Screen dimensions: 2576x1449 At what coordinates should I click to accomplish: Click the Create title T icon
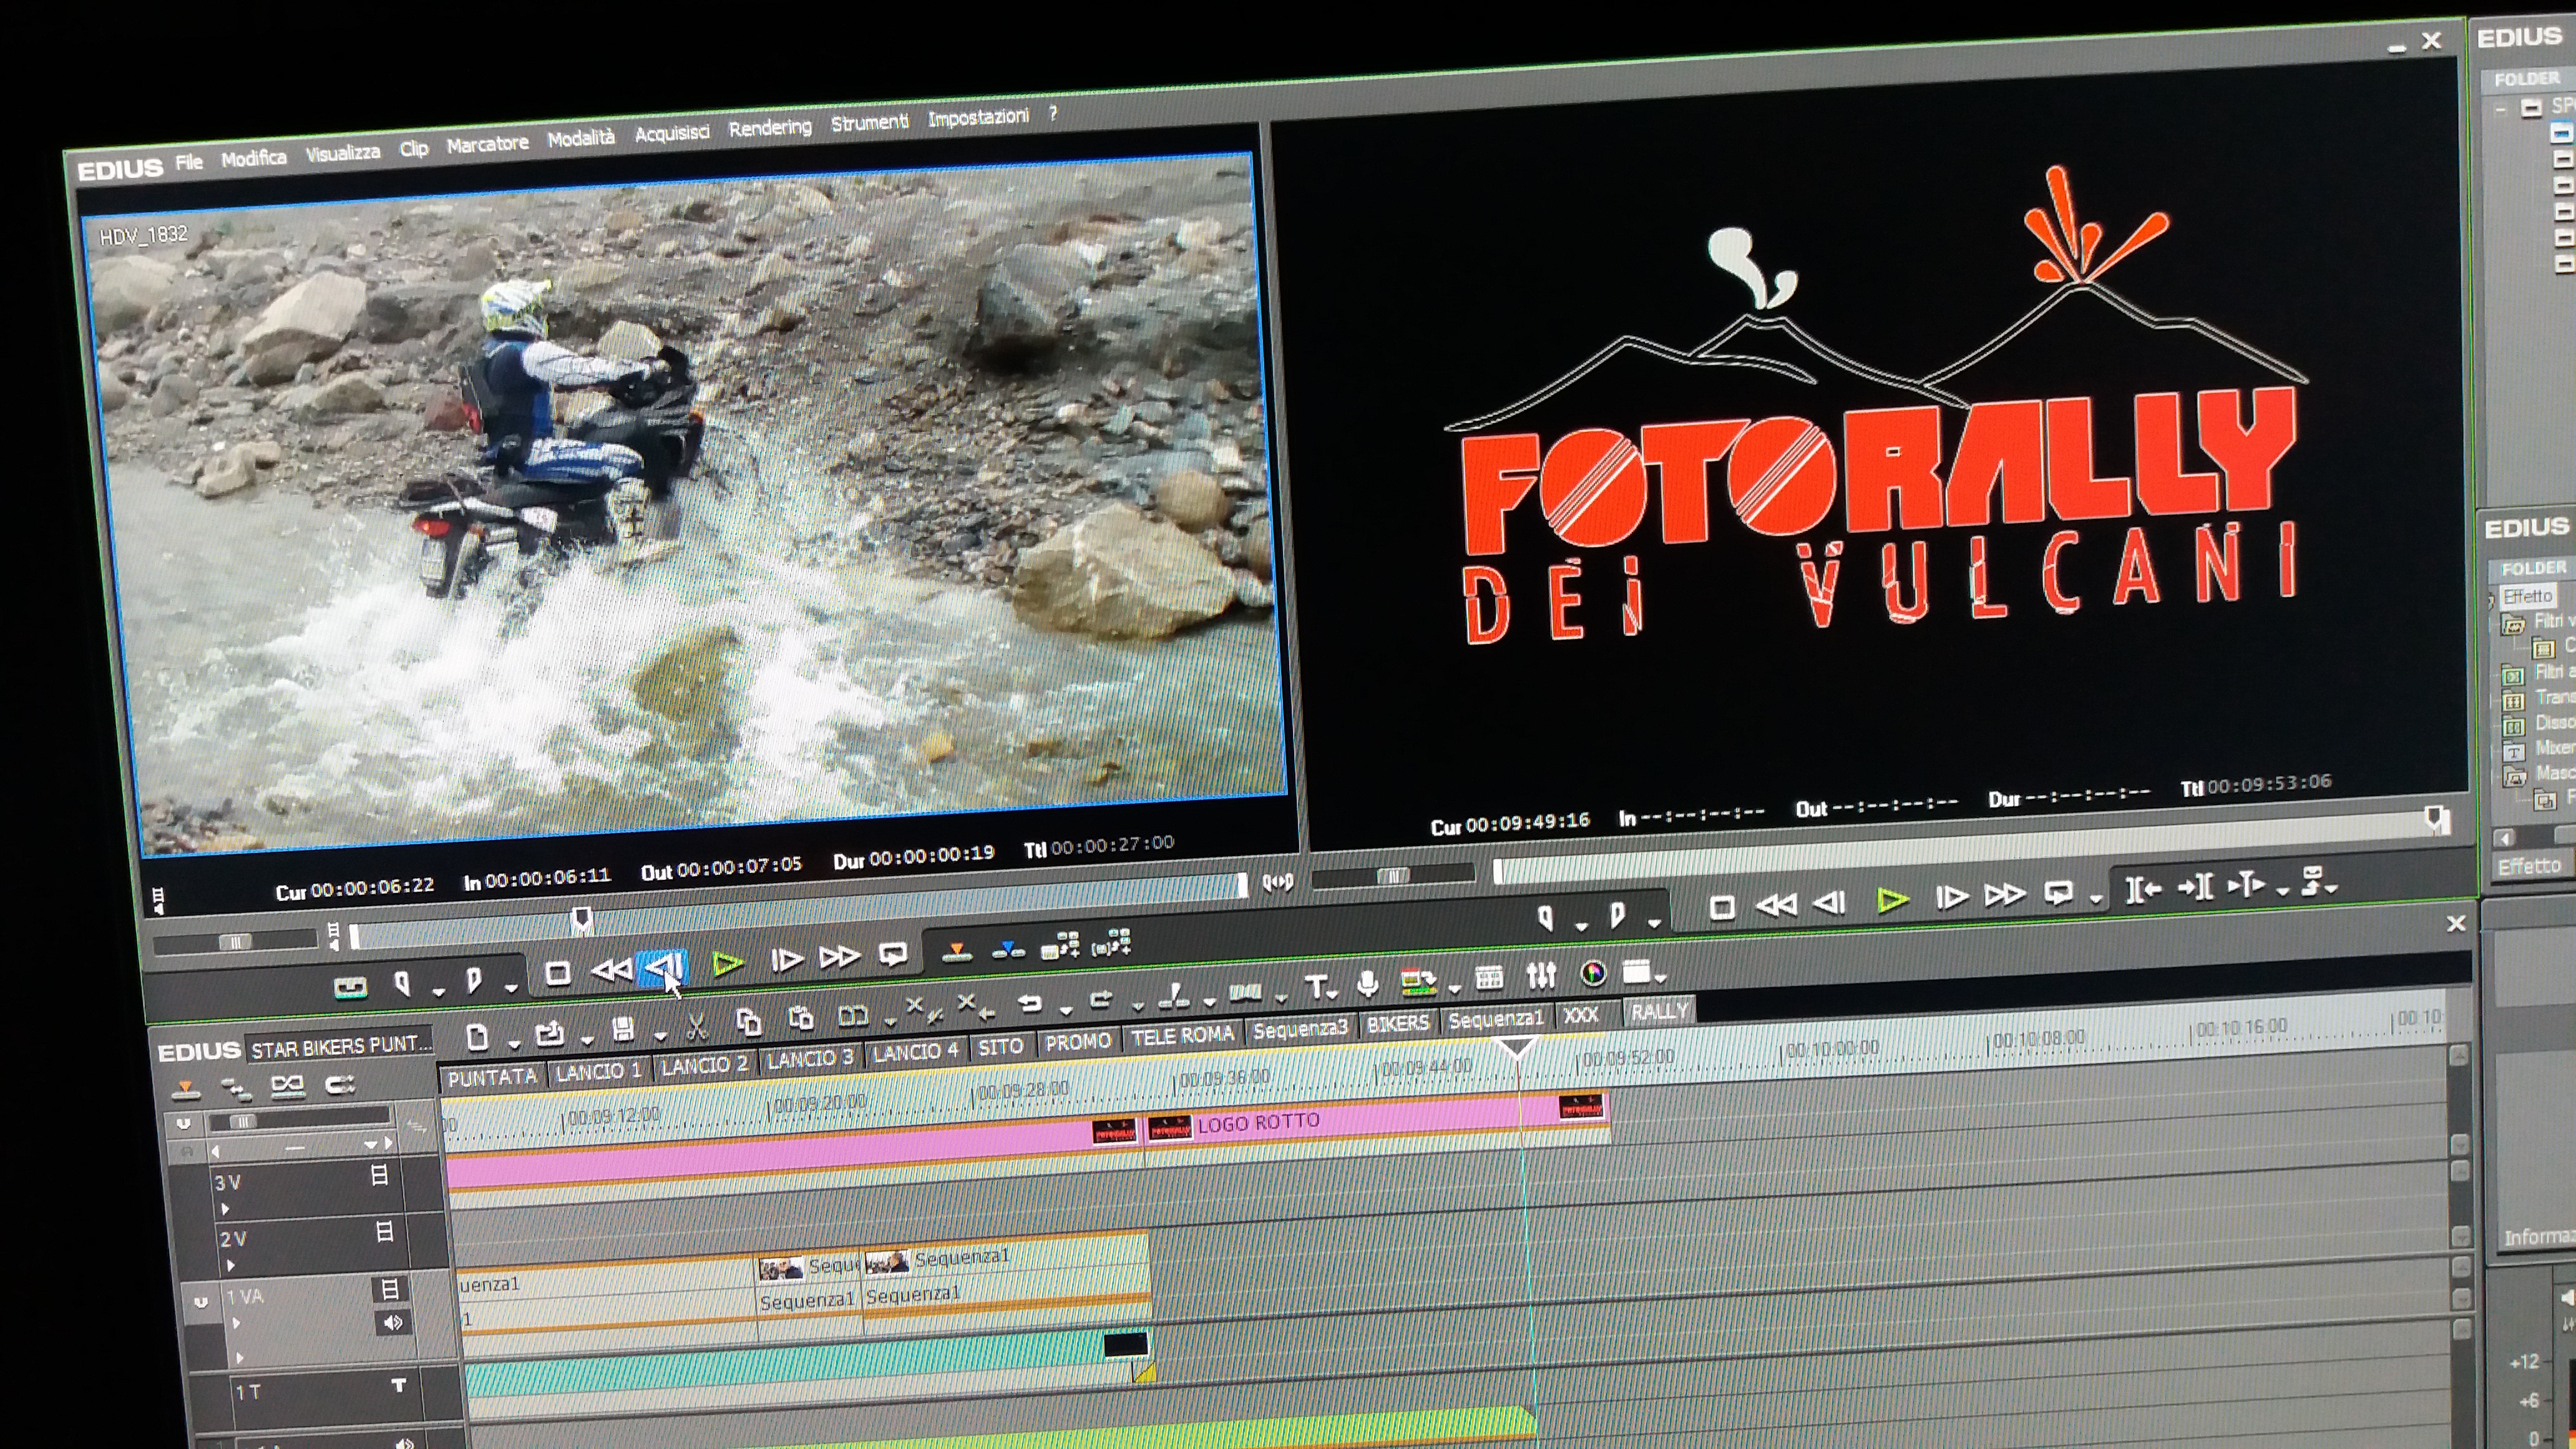pyautogui.click(x=1316, y=988)
